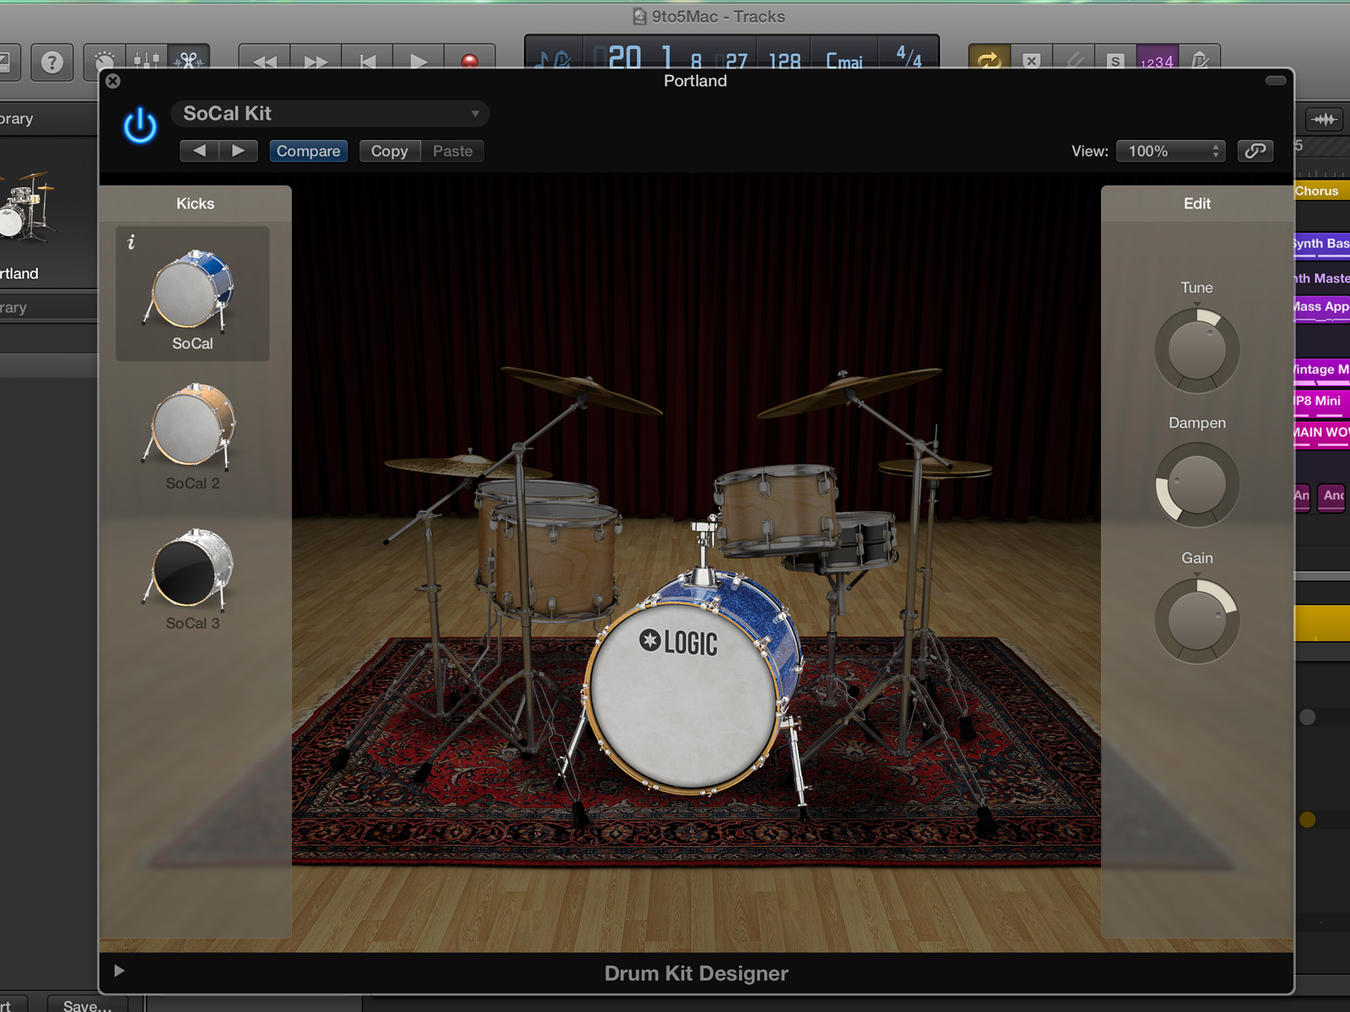Click the left crash cymbal
The image size is (1350, 1012).
tap(581, 390)
